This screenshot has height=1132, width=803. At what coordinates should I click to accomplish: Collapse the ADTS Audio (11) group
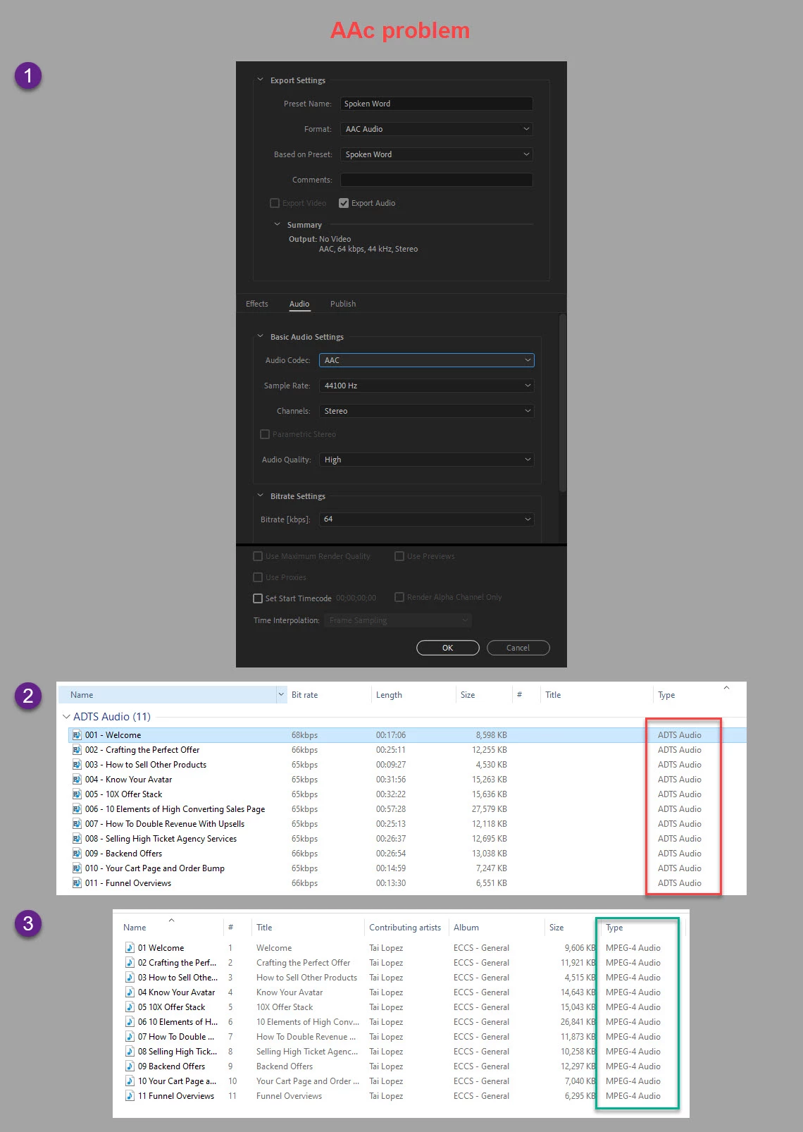[x=66, y=717]
